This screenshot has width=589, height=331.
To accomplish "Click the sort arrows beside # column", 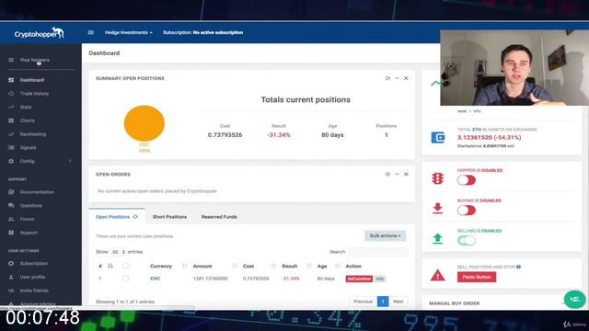I will 110,266.
